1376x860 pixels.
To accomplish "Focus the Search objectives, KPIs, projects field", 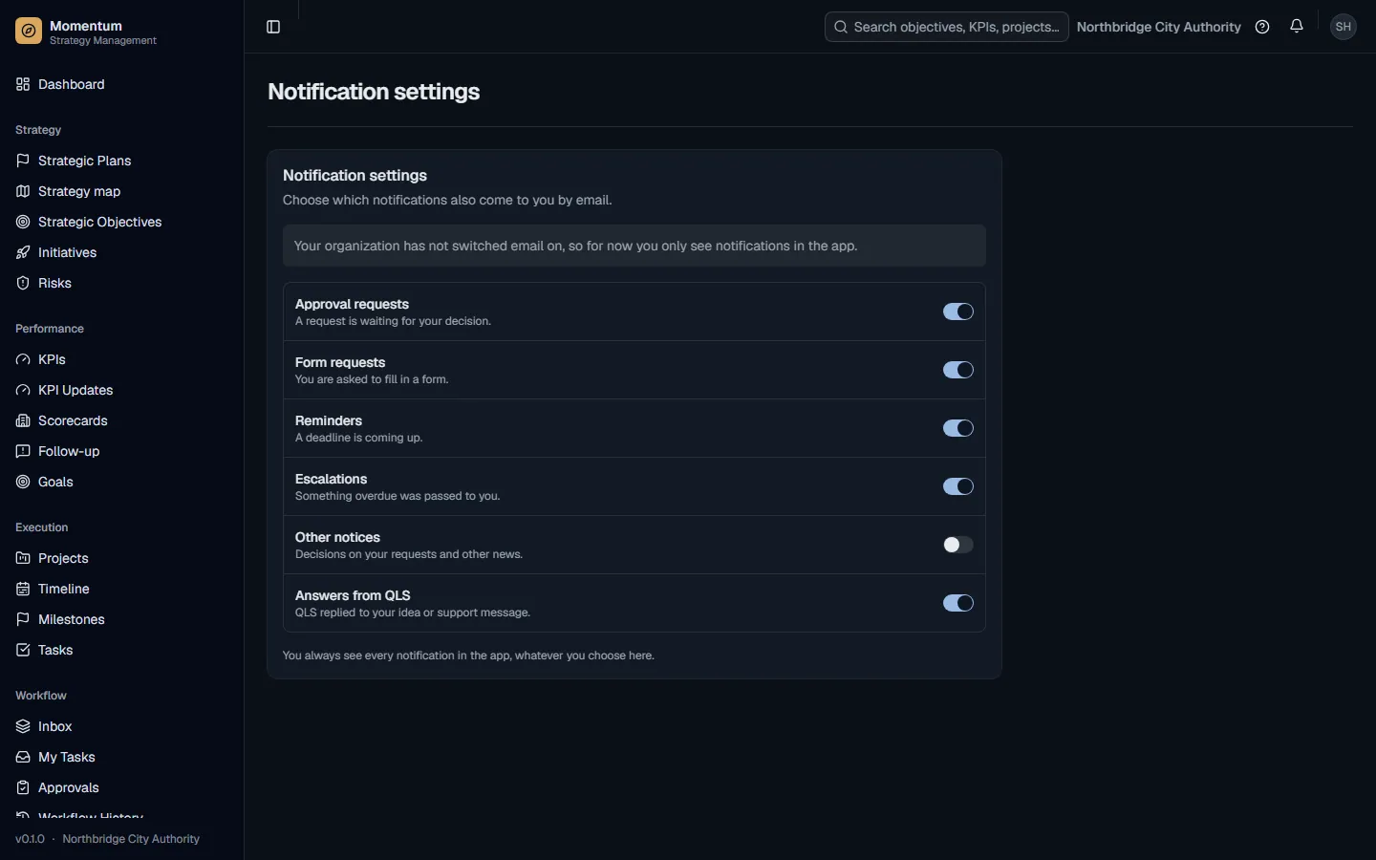I will point(946,27).
